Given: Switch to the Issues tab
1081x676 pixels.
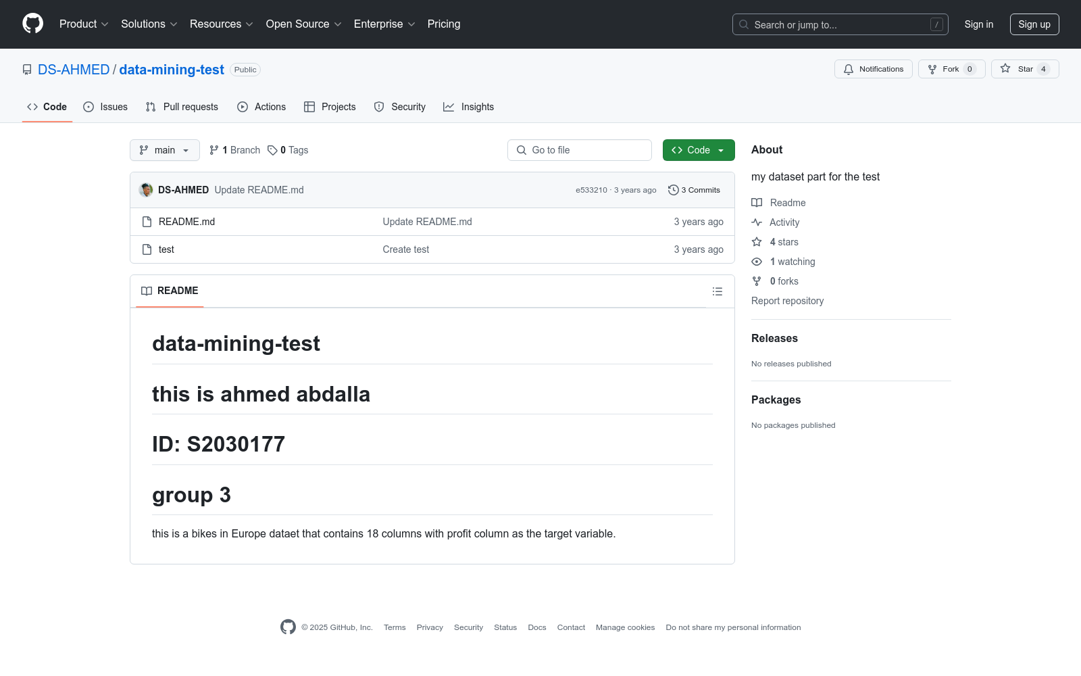Looking at the screenshot, I should pos(105,107).
